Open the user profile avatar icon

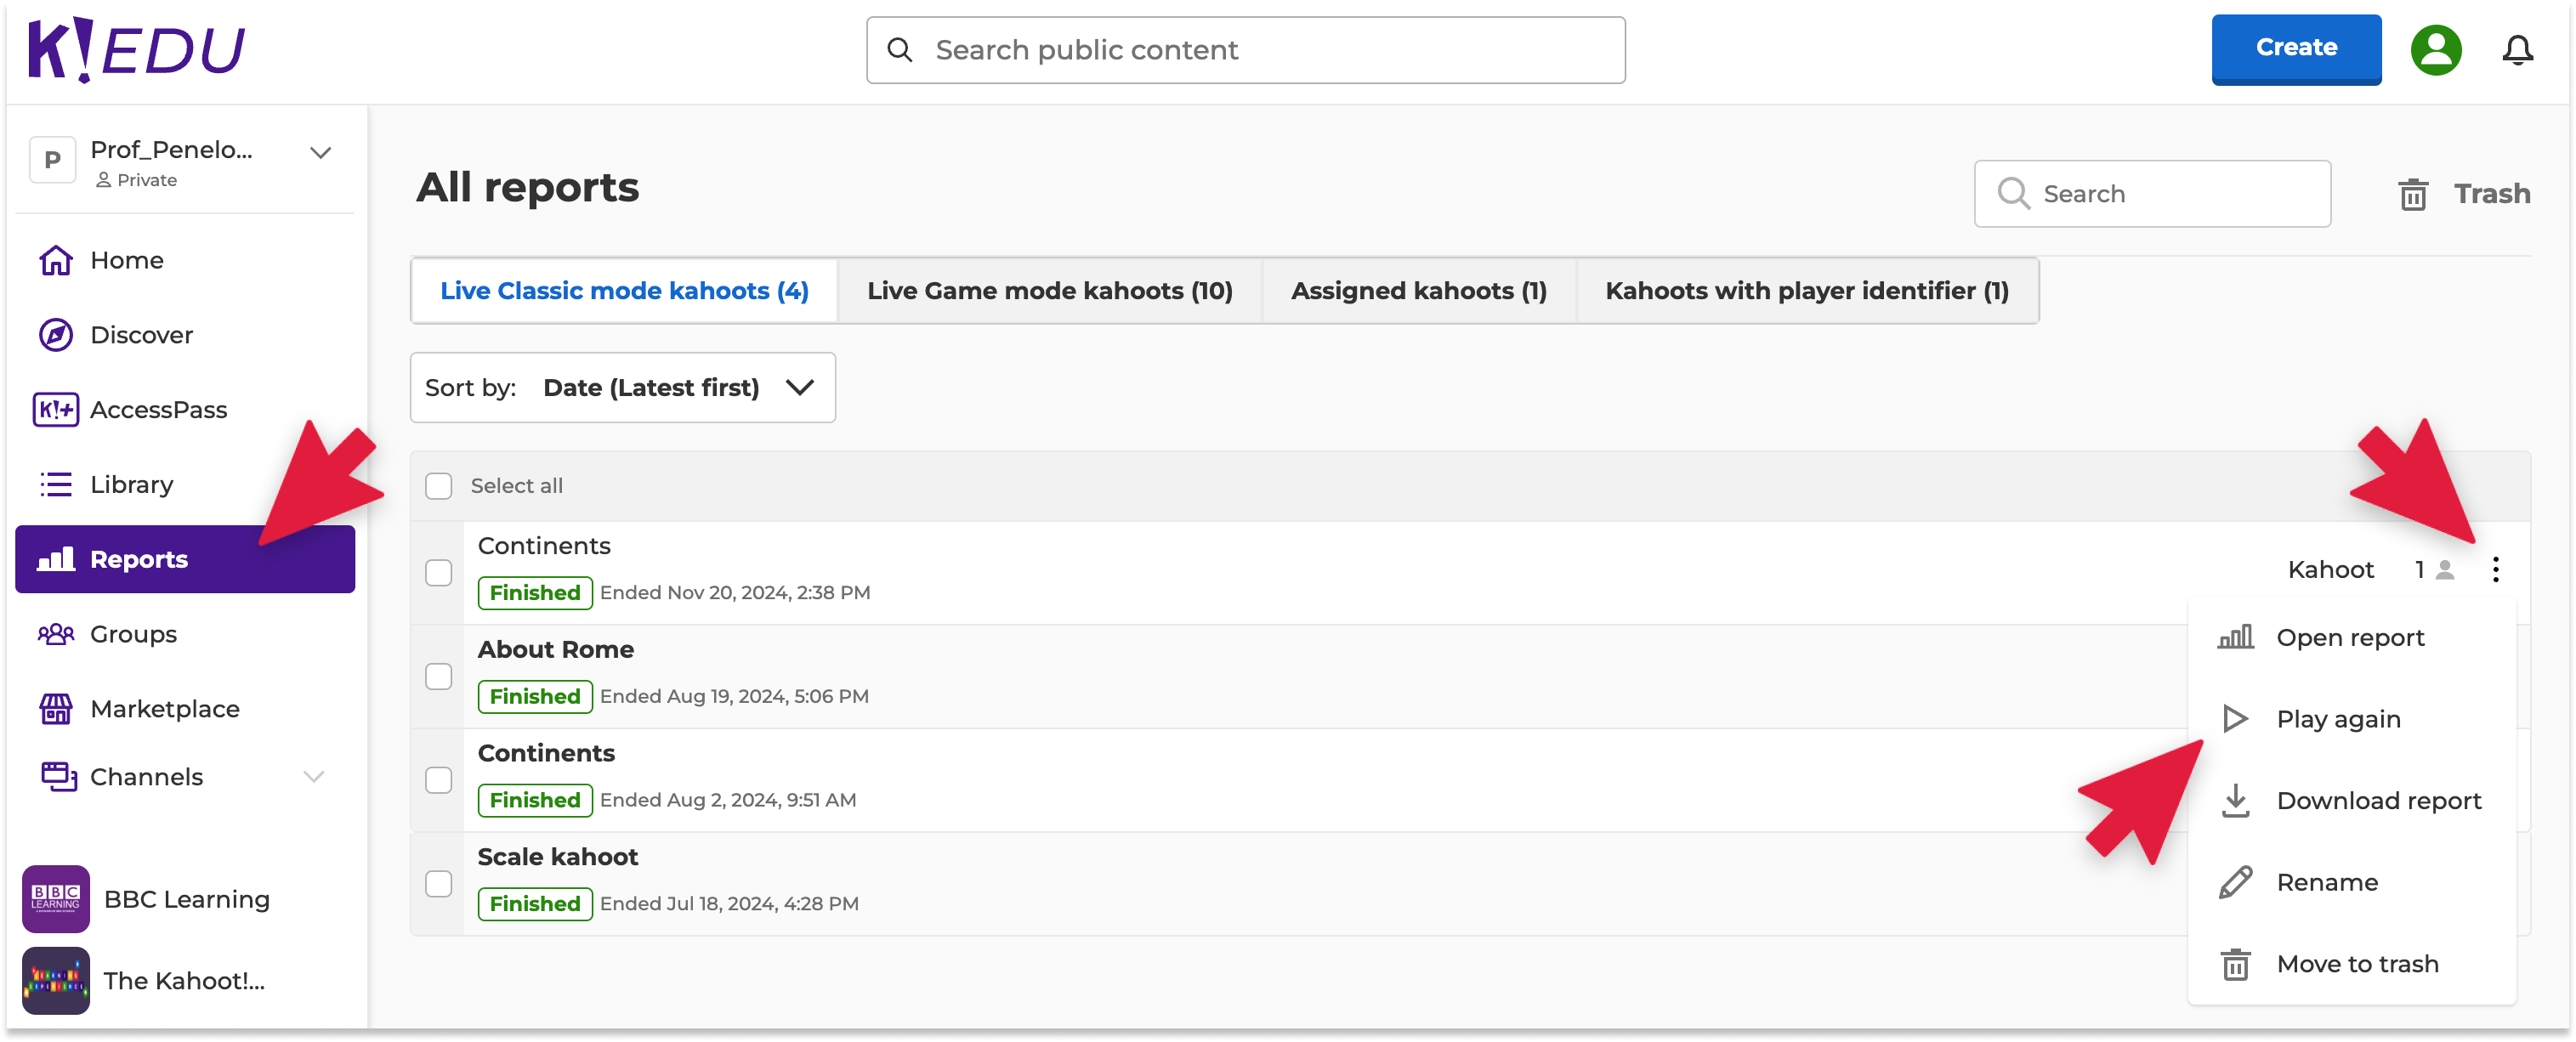pyautogui.click(x=2435, y=50)
